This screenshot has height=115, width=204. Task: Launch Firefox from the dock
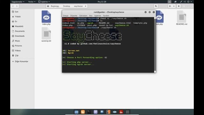pos(83,112)
